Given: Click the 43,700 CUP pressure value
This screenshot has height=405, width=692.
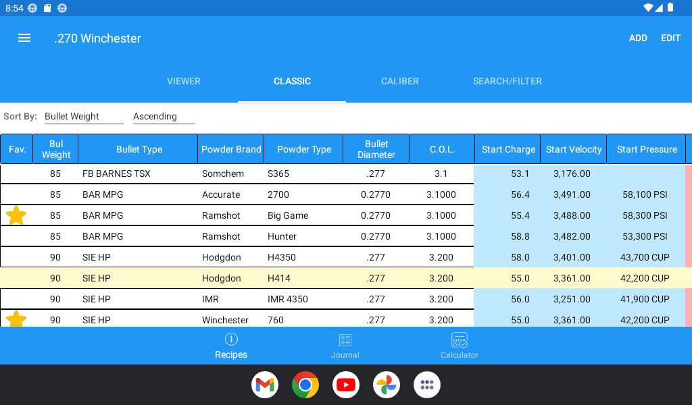Looking at the screenshot, I should pos(645,257).
